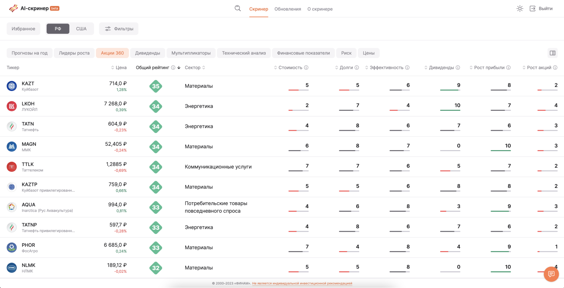Viewport: 564px width, 288px height.
Task: Click the KAZTP company logo
Action: pos(12,187)
